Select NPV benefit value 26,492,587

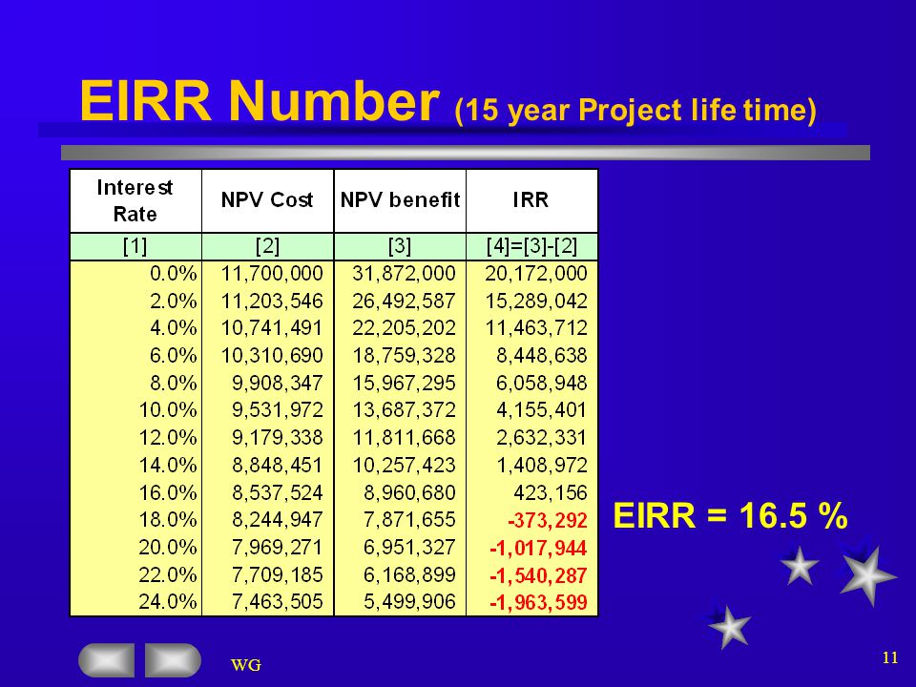(x=404, y=301)
